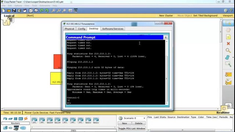Click Fast Forward Time

point(60,113)
